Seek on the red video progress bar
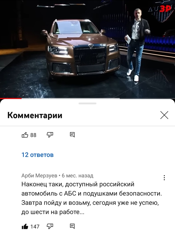The image size is (175, 240). [x=11, y=98]
